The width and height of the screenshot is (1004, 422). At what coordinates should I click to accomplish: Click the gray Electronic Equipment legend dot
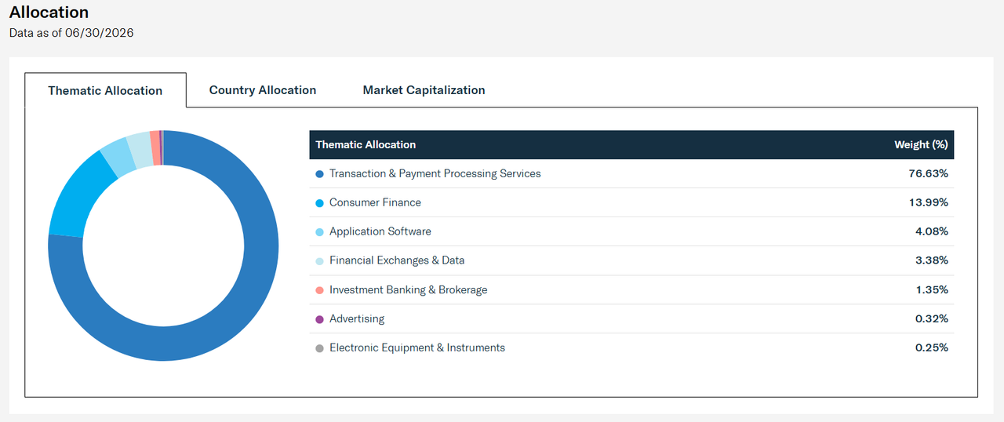pos(319,348)
